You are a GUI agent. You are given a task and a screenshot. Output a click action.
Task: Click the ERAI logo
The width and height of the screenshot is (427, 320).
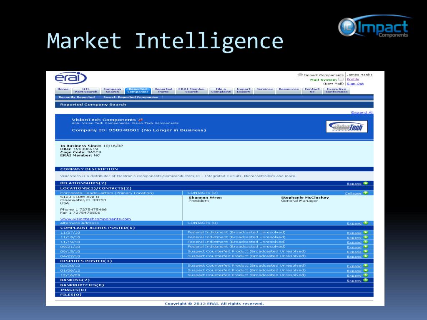pyautogui.click(x=71, y=78)
